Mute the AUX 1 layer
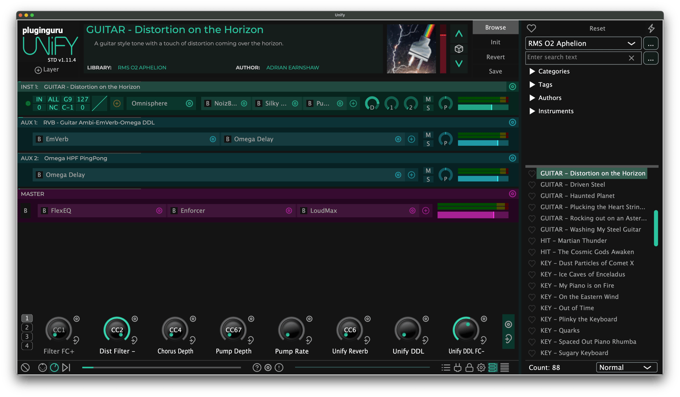 click(428, 135)
